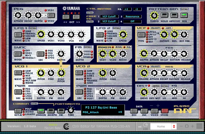The width and height of the screenshot is (205, 134).
Task: Click the FM Depth knob
Action: click(x=79, y=54)
